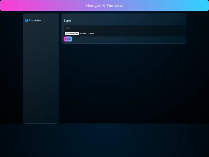Open the Choose File picker

(x=72, y=33)
